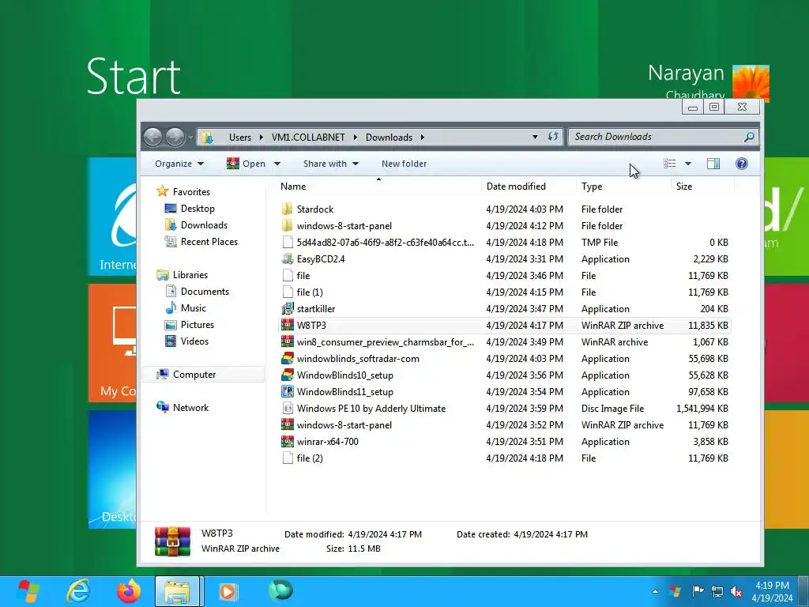Viewport: 809px width, 607px height.
Task: Select the Music library
Action: pos(193,308)
